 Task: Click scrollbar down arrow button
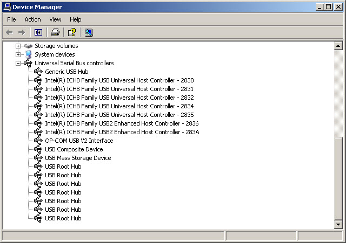338,225
